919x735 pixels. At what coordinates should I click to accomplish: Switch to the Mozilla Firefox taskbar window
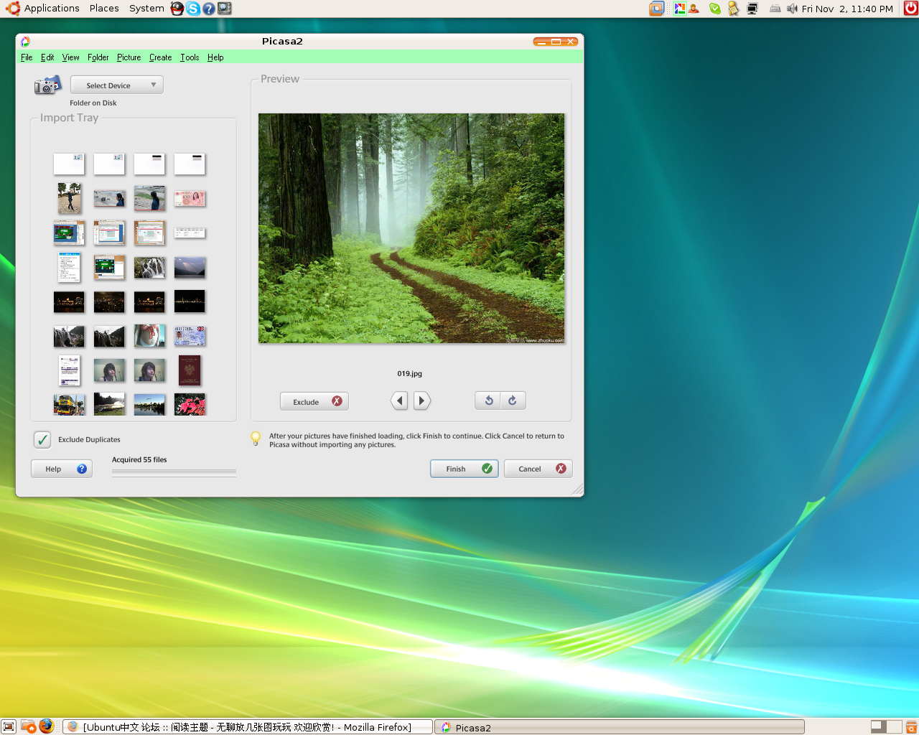click(248, 727)
